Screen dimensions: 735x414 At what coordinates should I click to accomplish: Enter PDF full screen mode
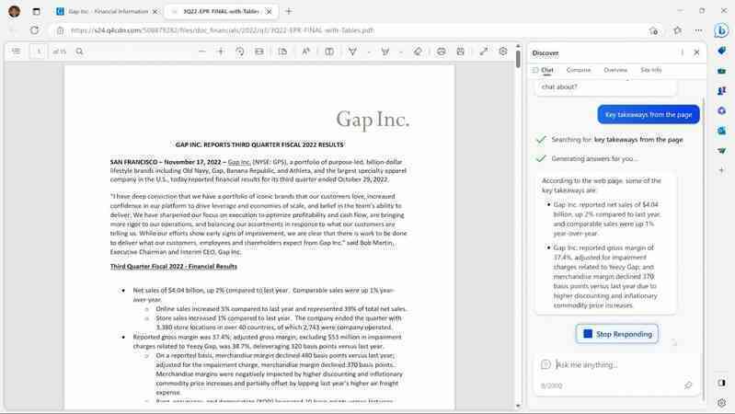point(484,52)
